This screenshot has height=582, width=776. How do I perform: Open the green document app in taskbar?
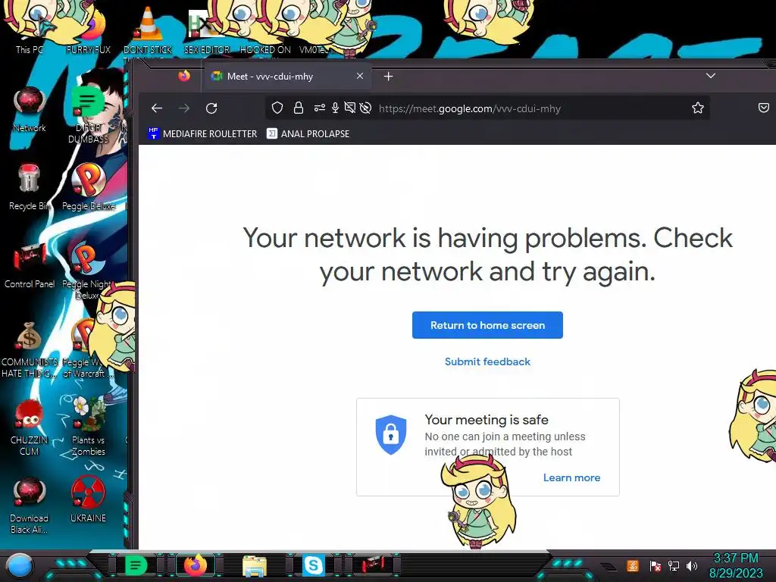136,565
